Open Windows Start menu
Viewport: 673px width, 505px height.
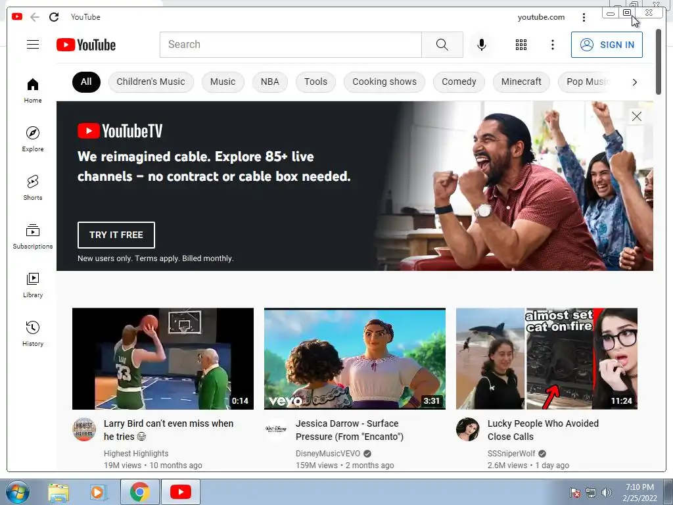pos(18,492)
